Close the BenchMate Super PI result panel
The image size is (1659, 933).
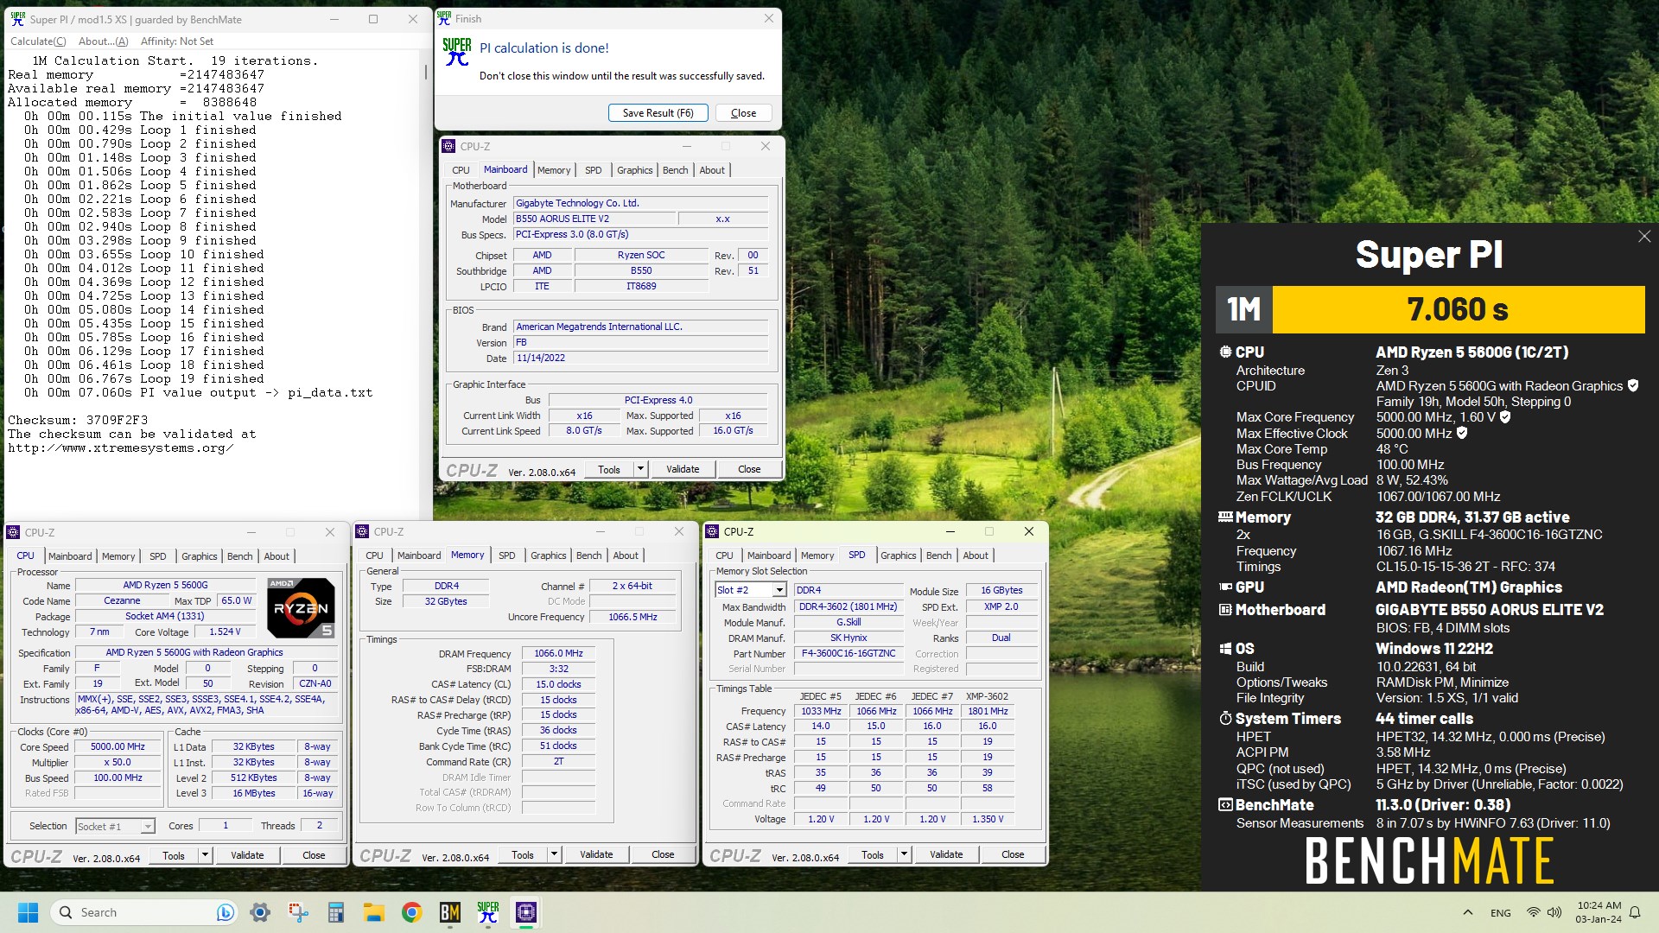tap(1644, 237)
